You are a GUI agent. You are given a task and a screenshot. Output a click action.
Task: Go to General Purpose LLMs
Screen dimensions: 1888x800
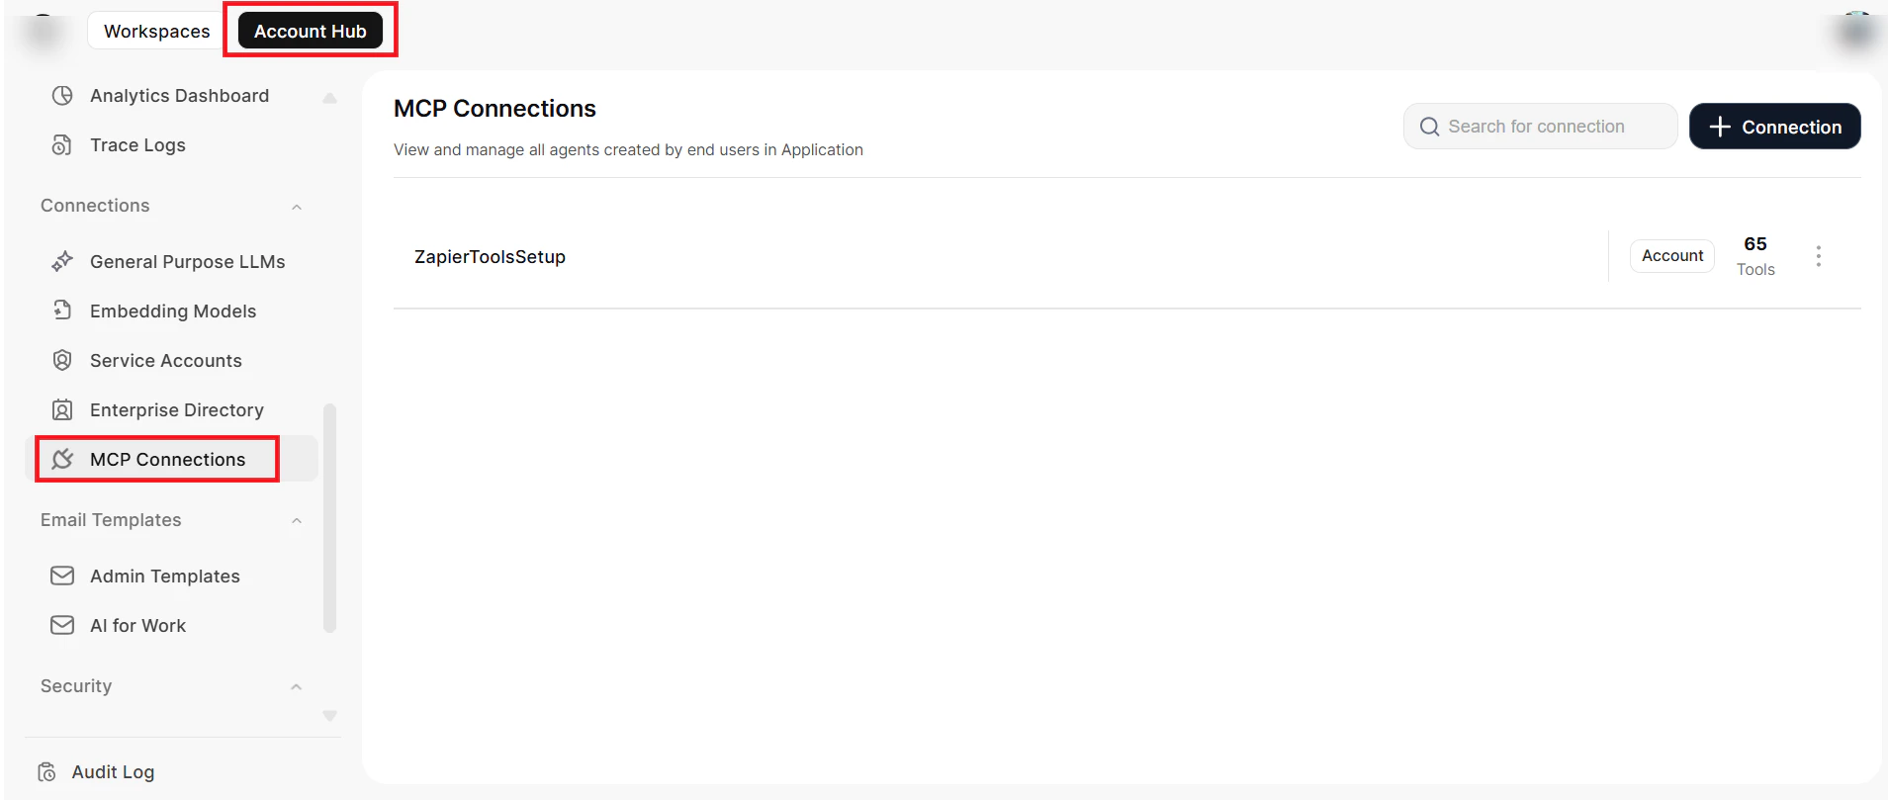click(187, 261)
